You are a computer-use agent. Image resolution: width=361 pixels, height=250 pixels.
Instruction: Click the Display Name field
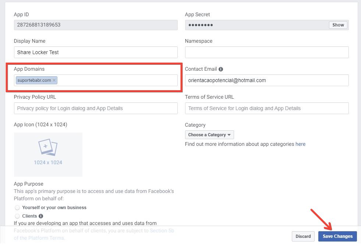[96, 52]
